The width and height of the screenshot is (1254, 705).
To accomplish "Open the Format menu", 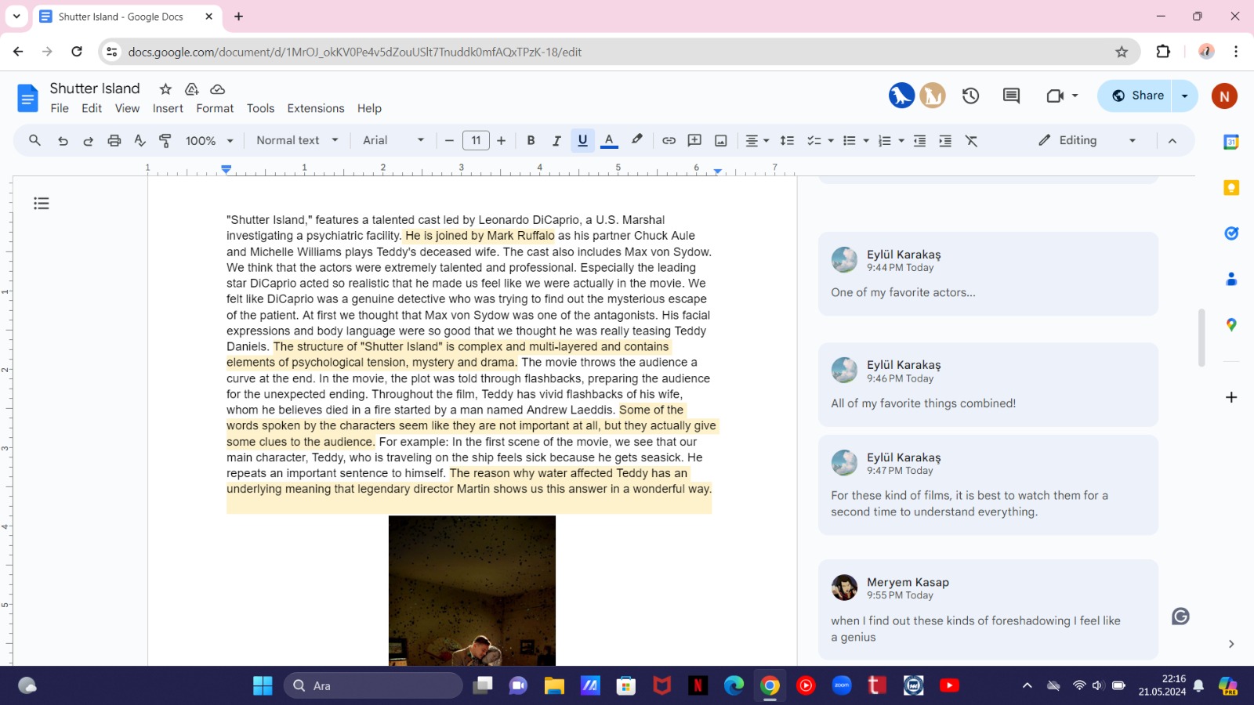I will click(215, 108).
